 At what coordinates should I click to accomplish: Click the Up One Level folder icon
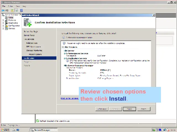[x=12, y=10]
